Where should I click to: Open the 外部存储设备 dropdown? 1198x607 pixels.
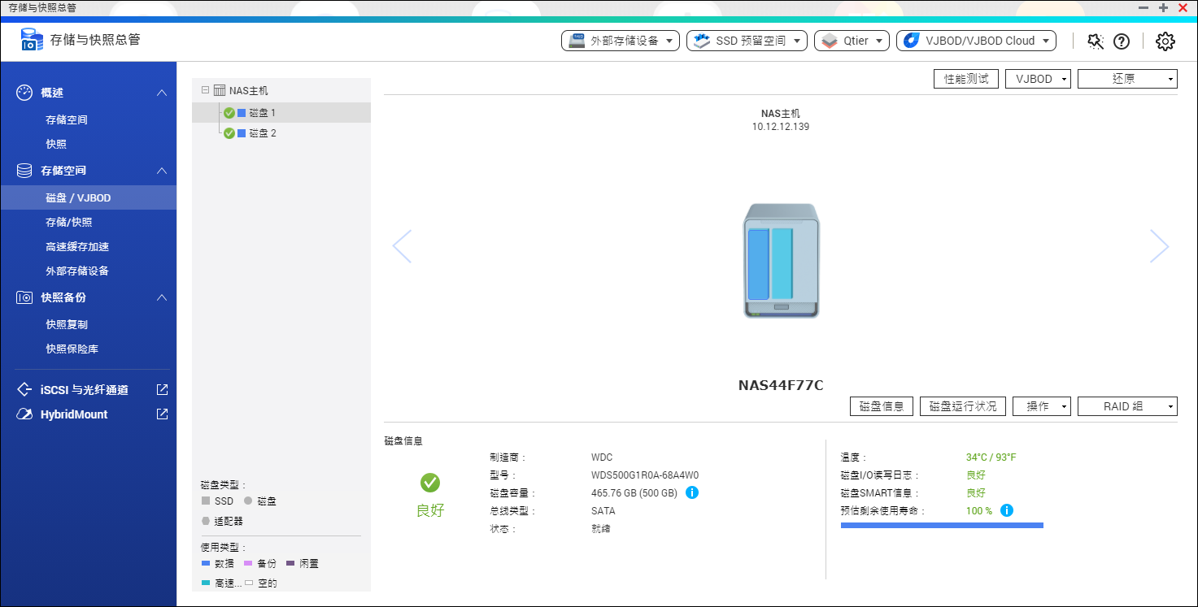point(621,41)
